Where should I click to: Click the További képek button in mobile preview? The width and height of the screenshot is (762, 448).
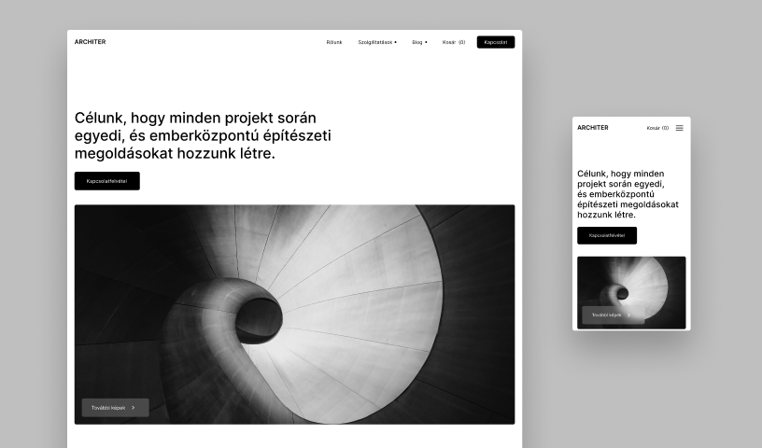pyautogui.click(x=612, y=315)
